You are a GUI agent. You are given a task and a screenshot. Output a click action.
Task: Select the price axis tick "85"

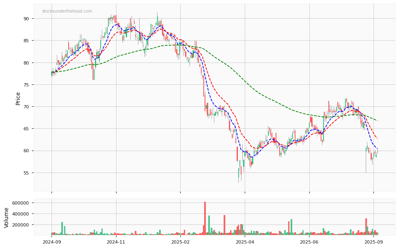click(x=26, y=41)
